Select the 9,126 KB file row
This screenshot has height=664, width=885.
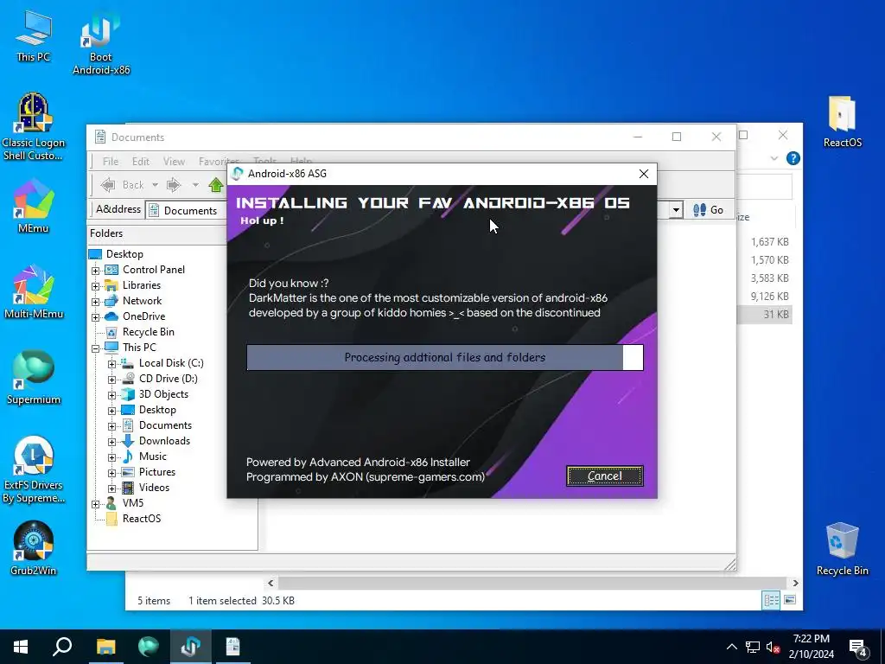point(765,297)
